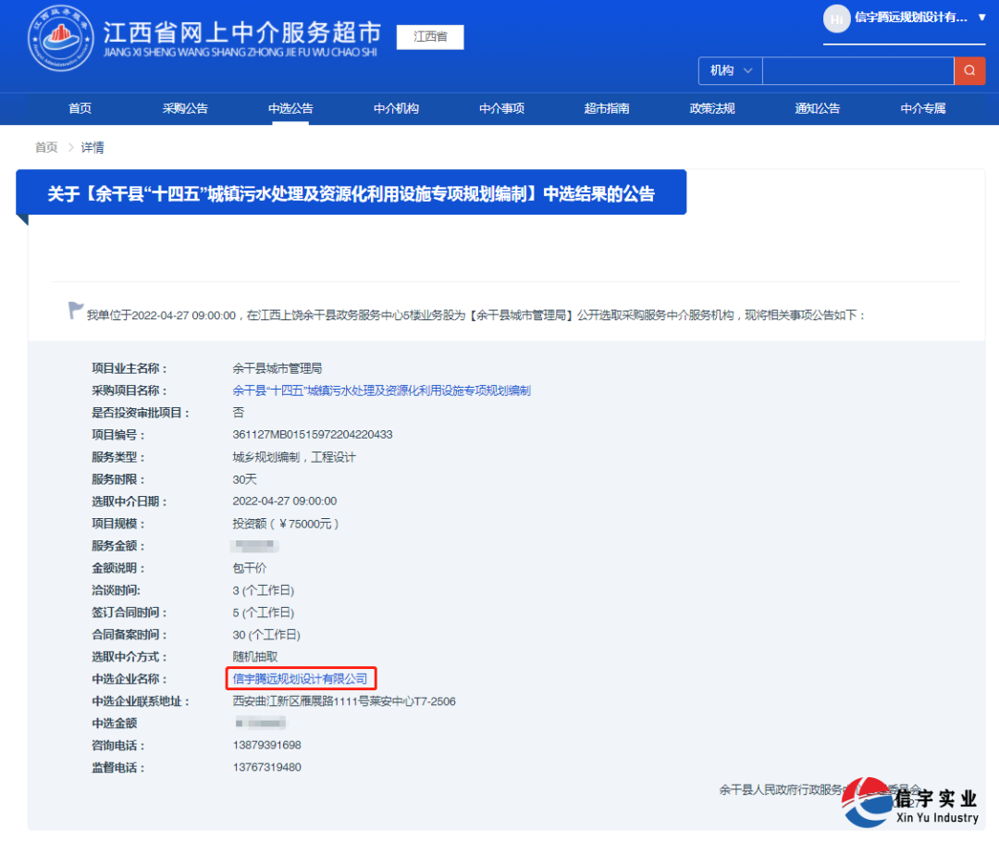Open the 余干县十四五 project name link
Screen dimensions: 999x842
[381, 390]
